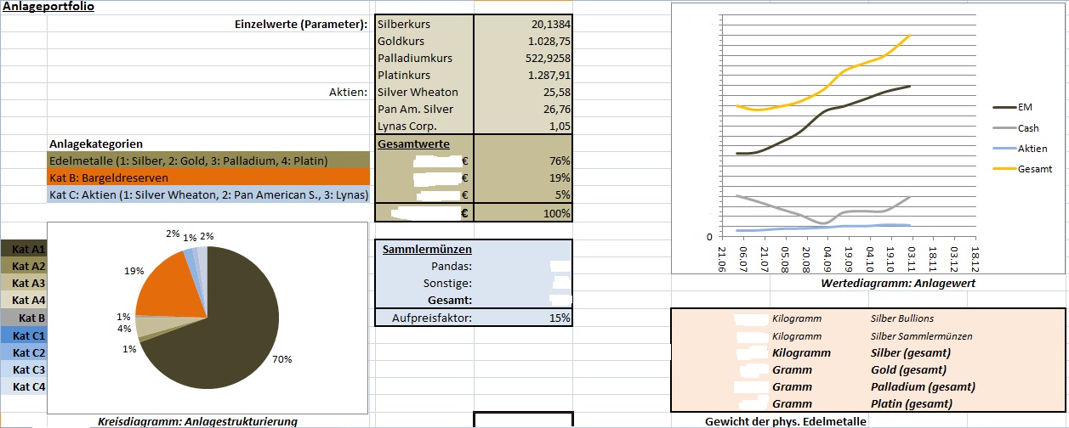This screenshot has height=428, width=1069.
Task: Select the Aufpreisfaktor 15% value cell
Action: 523,318
